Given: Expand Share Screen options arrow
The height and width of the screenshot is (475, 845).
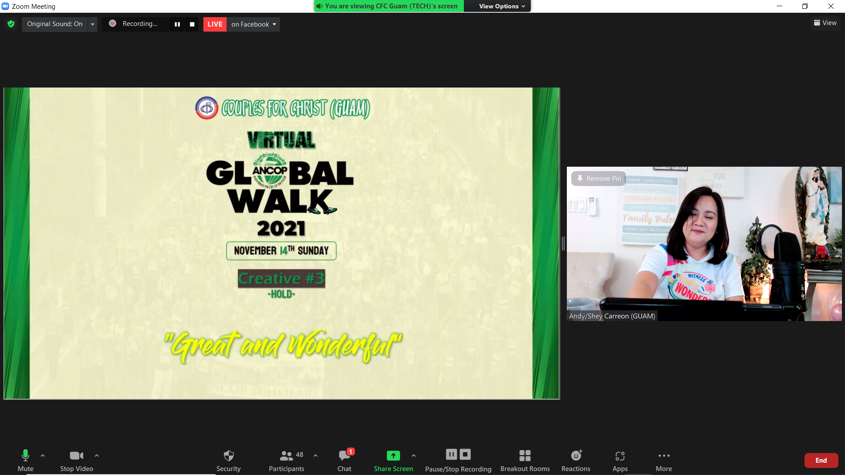Looking at the screenshot, I should (414, 456).
